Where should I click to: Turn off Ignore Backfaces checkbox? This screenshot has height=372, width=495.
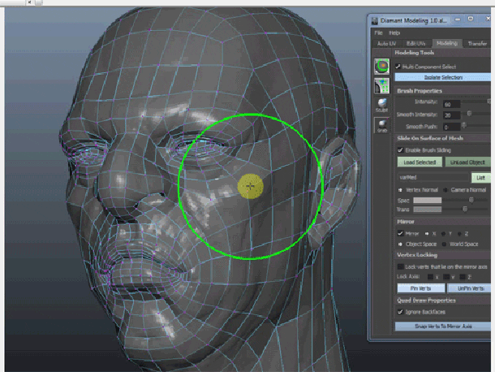coord(399,311)
